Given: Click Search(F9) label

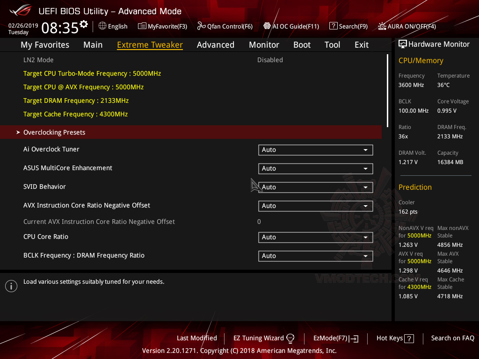Looking at the screenshot, I should tap(353, 26).
